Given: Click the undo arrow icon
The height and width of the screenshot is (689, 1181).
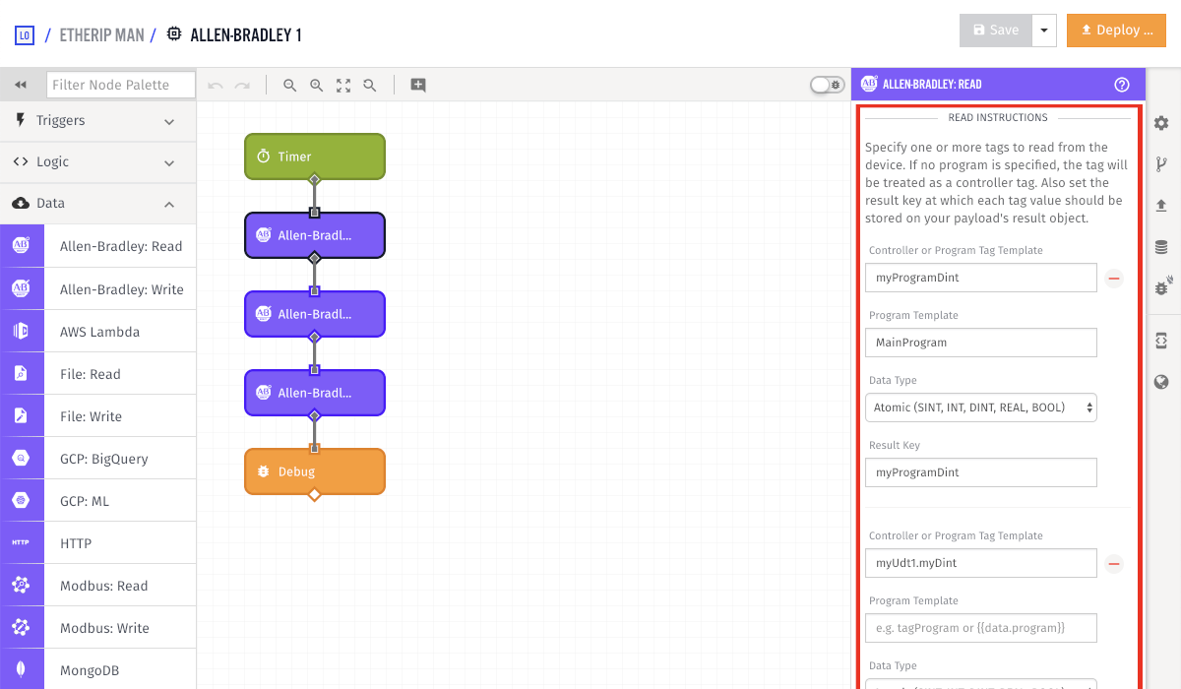Looking at the screenshot, I should [x=215, y=86].
